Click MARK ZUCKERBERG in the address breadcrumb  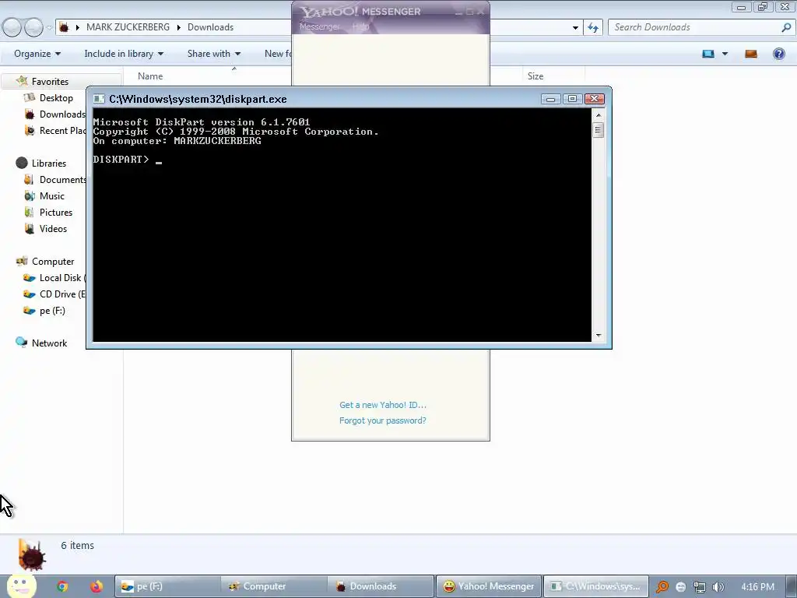tap(128, 27)
